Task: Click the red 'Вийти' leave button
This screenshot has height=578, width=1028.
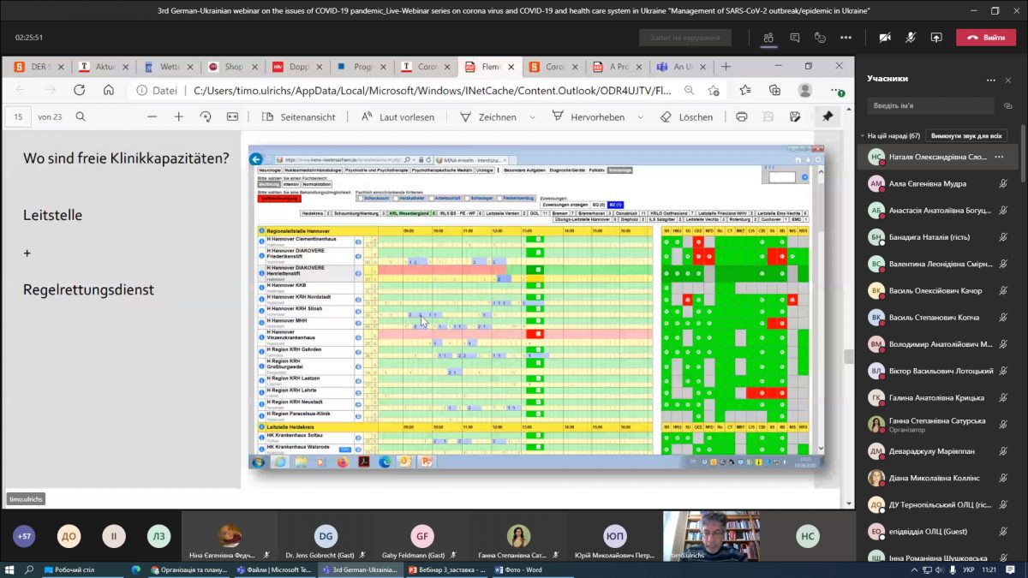Action: (985, 38)
